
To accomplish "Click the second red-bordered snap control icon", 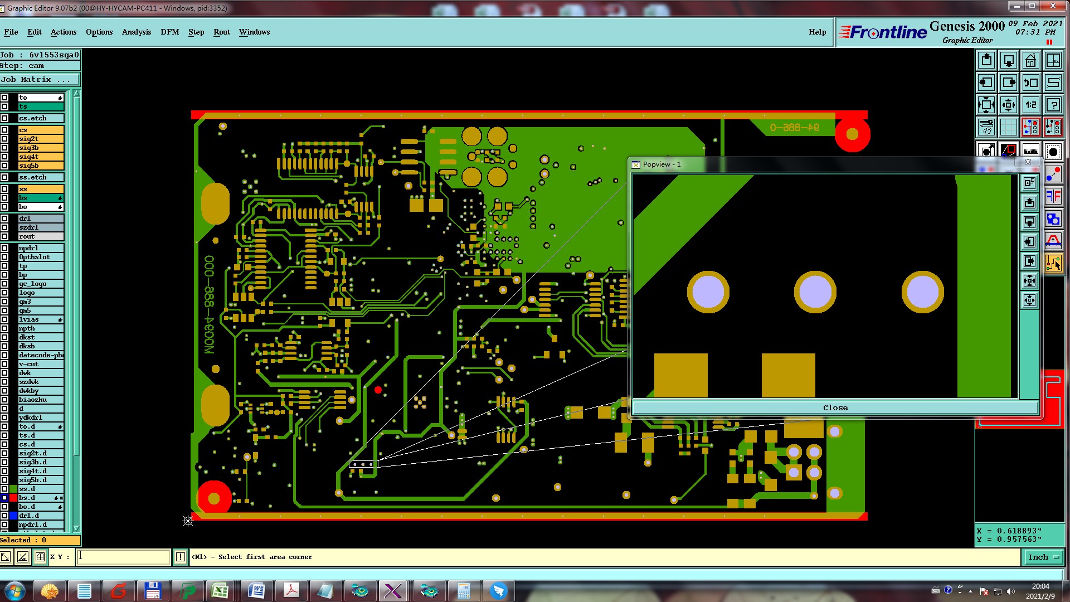I will (1053, 127).
